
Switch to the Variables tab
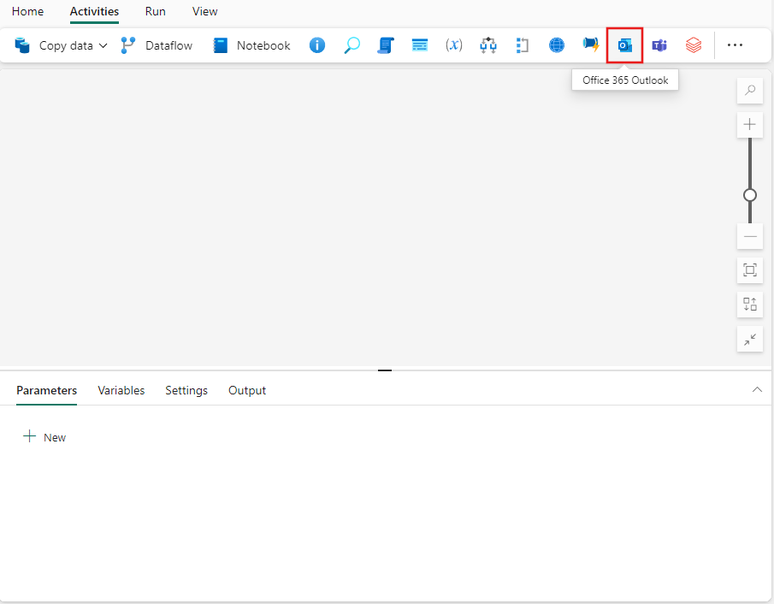coord(121,390)
